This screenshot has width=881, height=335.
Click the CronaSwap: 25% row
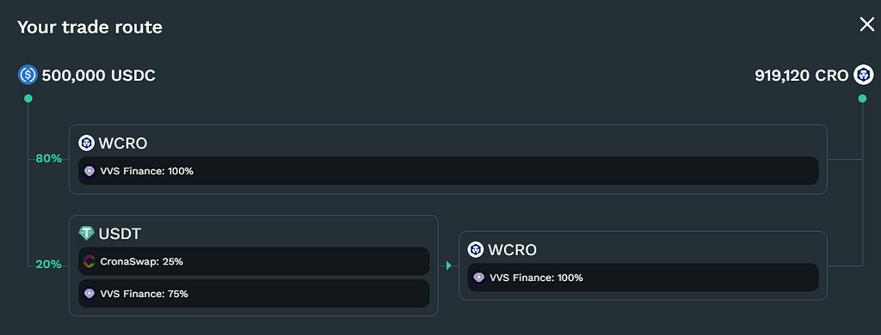(254, 261)
